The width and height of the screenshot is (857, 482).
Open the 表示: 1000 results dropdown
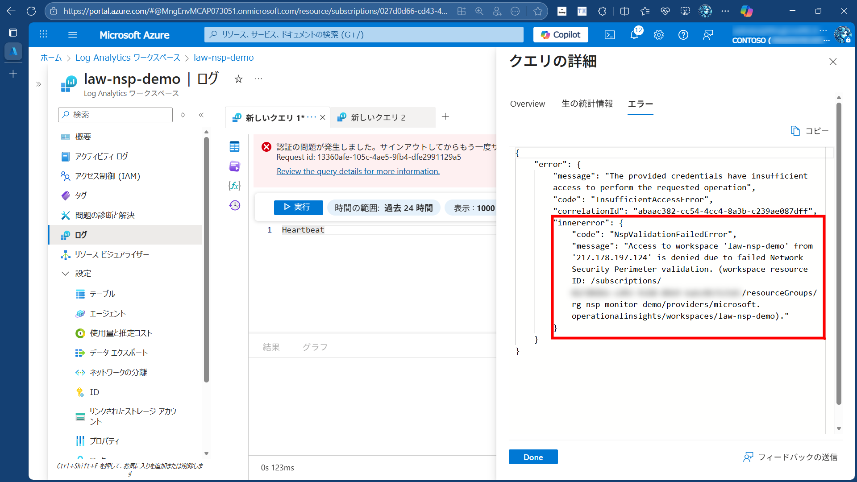(475, 208)
